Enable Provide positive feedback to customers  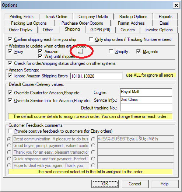tap(10, 131)
